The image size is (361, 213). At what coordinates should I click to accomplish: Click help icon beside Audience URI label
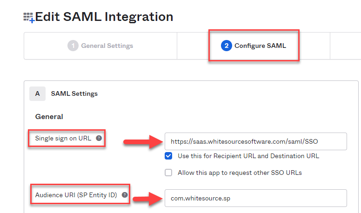pos(125,195)
